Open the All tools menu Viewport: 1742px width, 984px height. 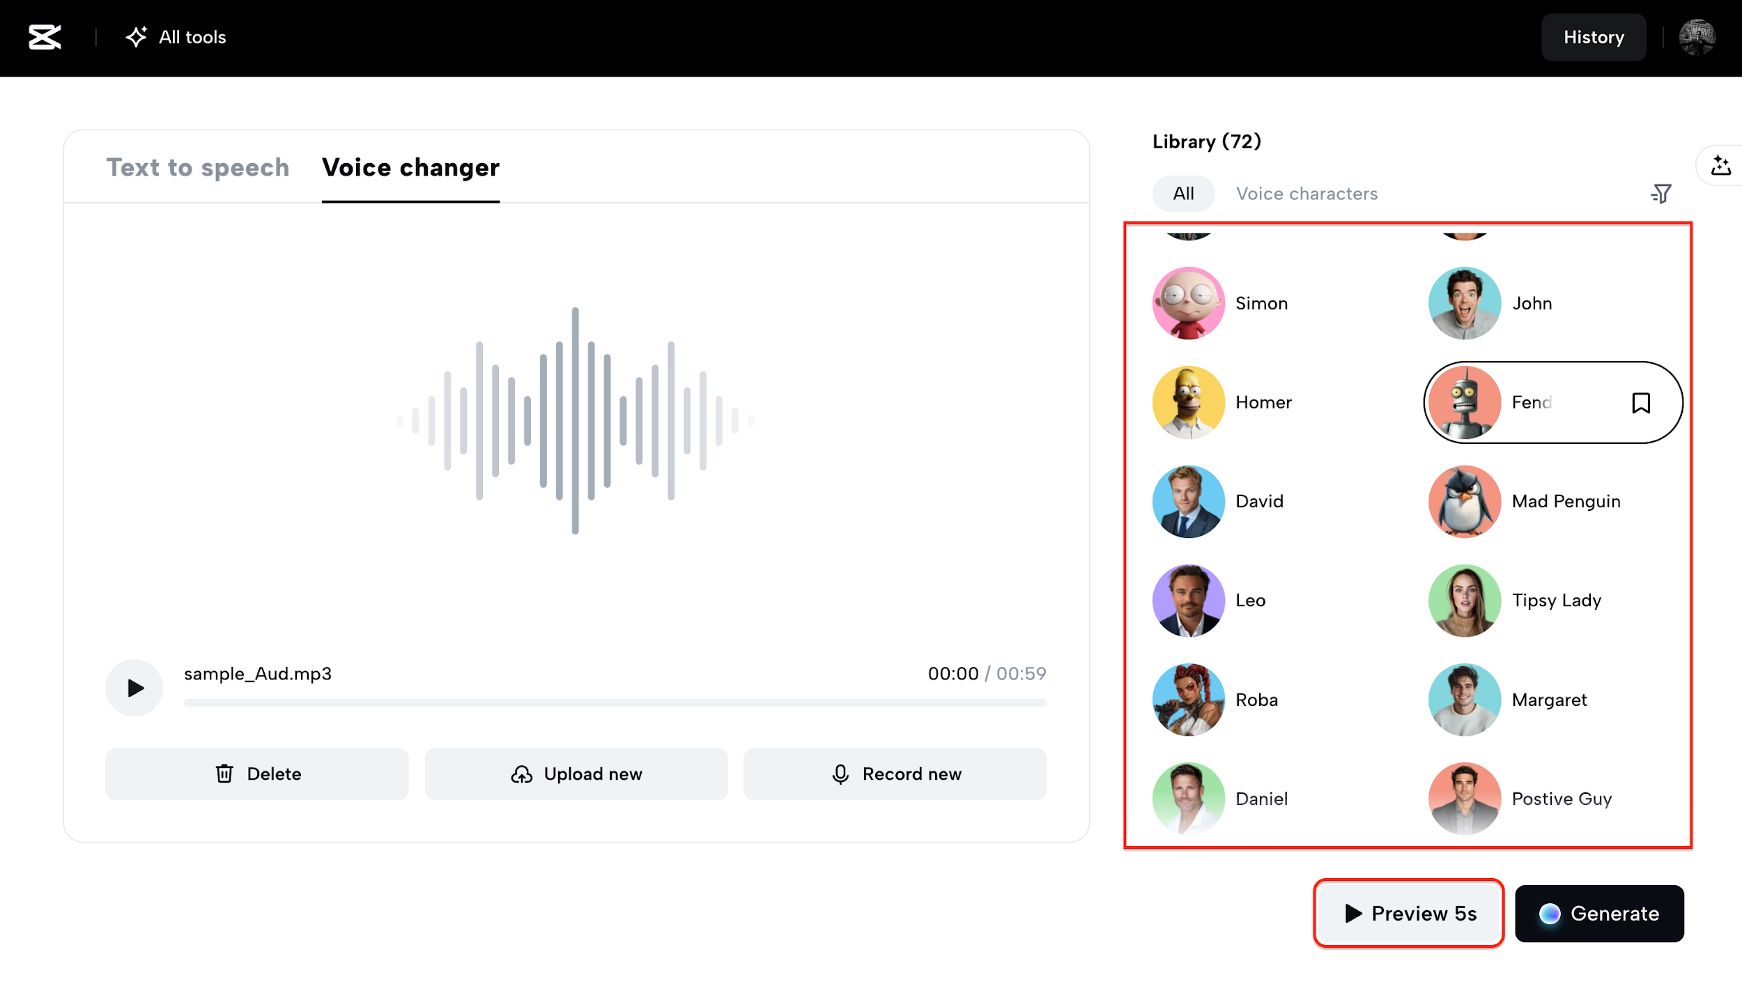(x=176, y=37)
